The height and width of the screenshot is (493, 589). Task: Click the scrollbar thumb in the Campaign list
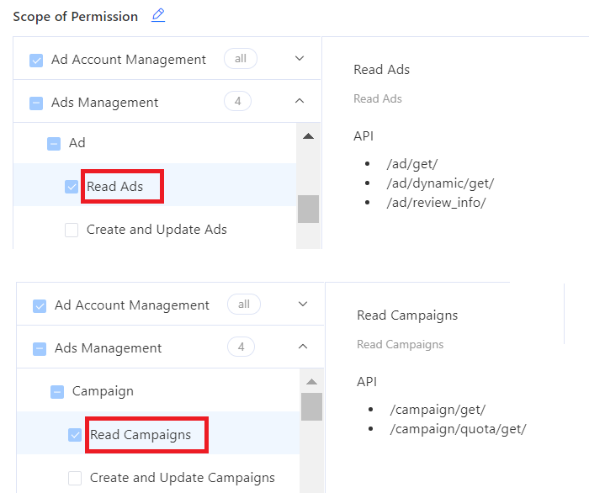coord(311,406)
